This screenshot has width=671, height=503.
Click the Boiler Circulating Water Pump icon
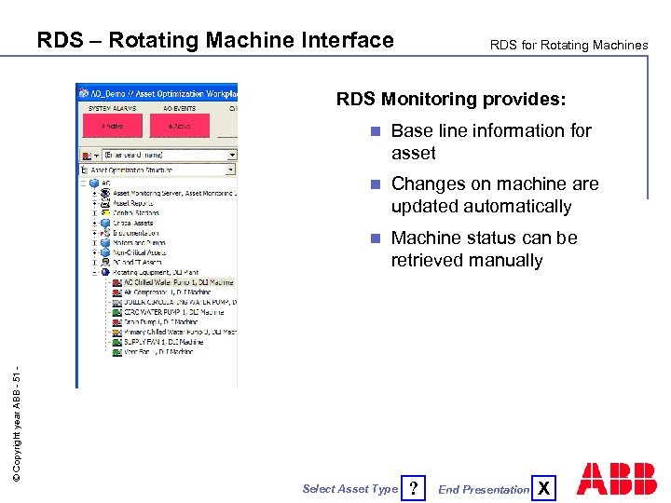(x=116, y=303)
